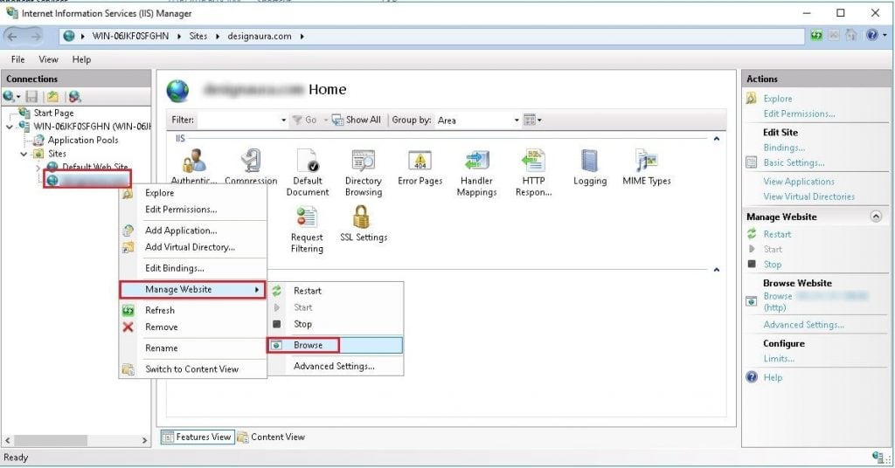Screen dimensions: 895x468
Task: Open the Handler Mappings feature
Action: click(476, 173)
